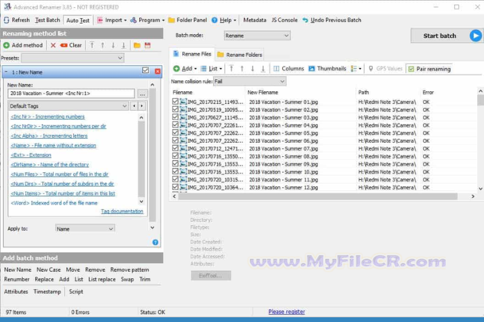Toggle the Folder Panel
Screen dimensions: 484x322
click(x=188, y=20)
